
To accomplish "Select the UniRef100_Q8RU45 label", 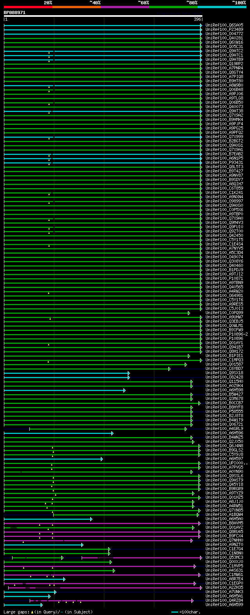I will point(224,532).
